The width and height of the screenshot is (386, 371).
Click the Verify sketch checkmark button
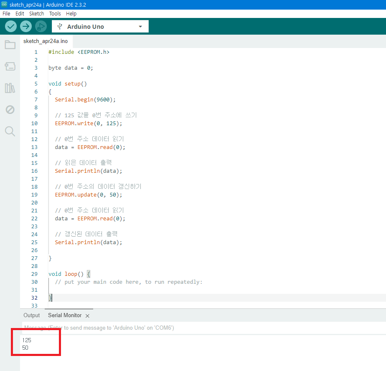click(x=11, y=26)
